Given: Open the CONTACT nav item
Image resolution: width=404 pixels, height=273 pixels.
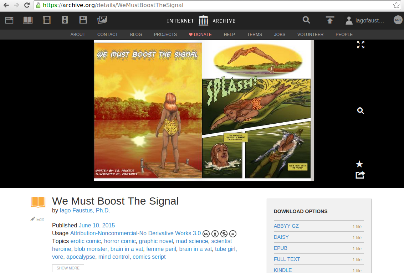Looking at the screenshot, I should [x=107, y=35].
